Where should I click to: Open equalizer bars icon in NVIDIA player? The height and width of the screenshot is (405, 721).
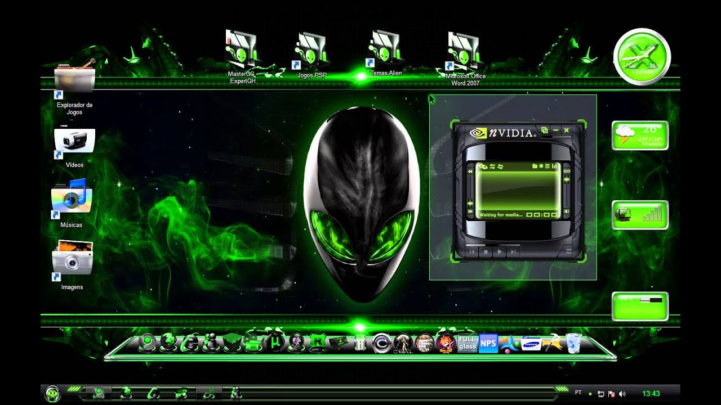tap(554, 166)
